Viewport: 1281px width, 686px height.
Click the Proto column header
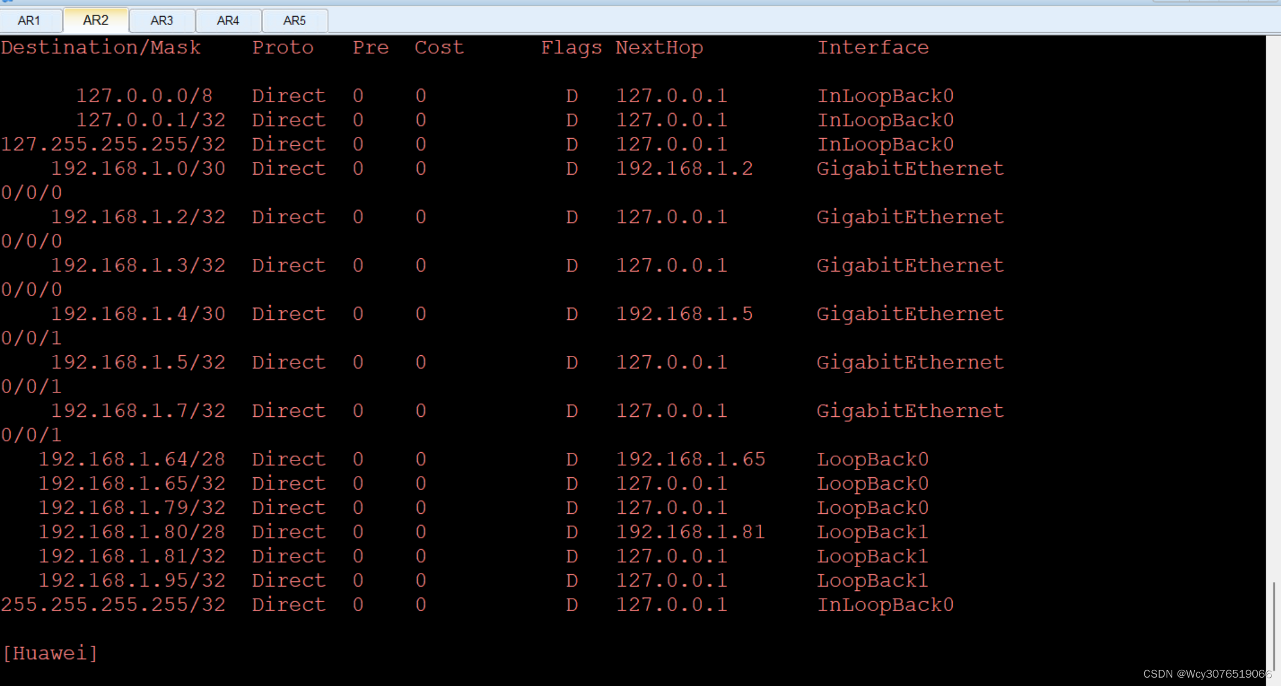pos(283,47)
